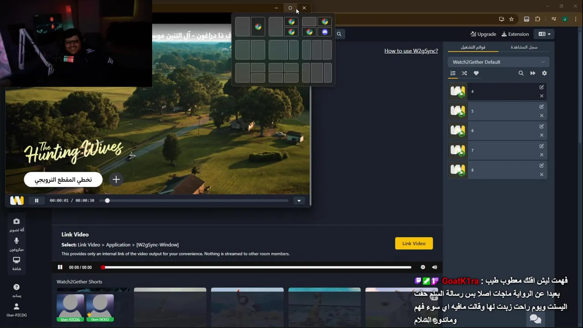Pause the Link Video player
The height and width of the screenshot is (328, 583).
point(60,267)
